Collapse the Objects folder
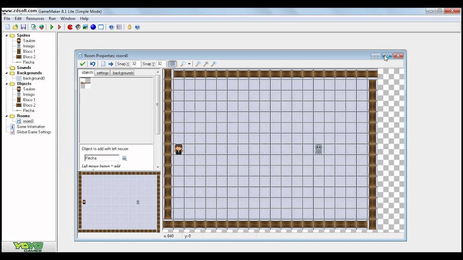The width and height of the screenshot is (463, 260). point(7,84)
